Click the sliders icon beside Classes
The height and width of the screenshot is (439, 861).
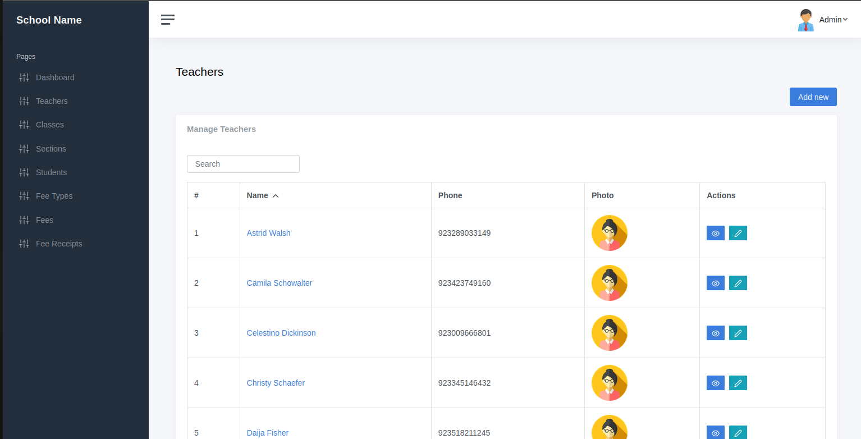coord(24,125)
